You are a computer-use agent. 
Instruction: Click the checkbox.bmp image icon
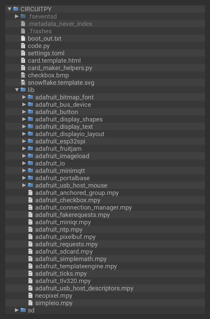(23, 75)
